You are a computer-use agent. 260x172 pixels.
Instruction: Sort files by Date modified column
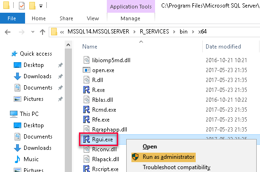pos(223,47)
